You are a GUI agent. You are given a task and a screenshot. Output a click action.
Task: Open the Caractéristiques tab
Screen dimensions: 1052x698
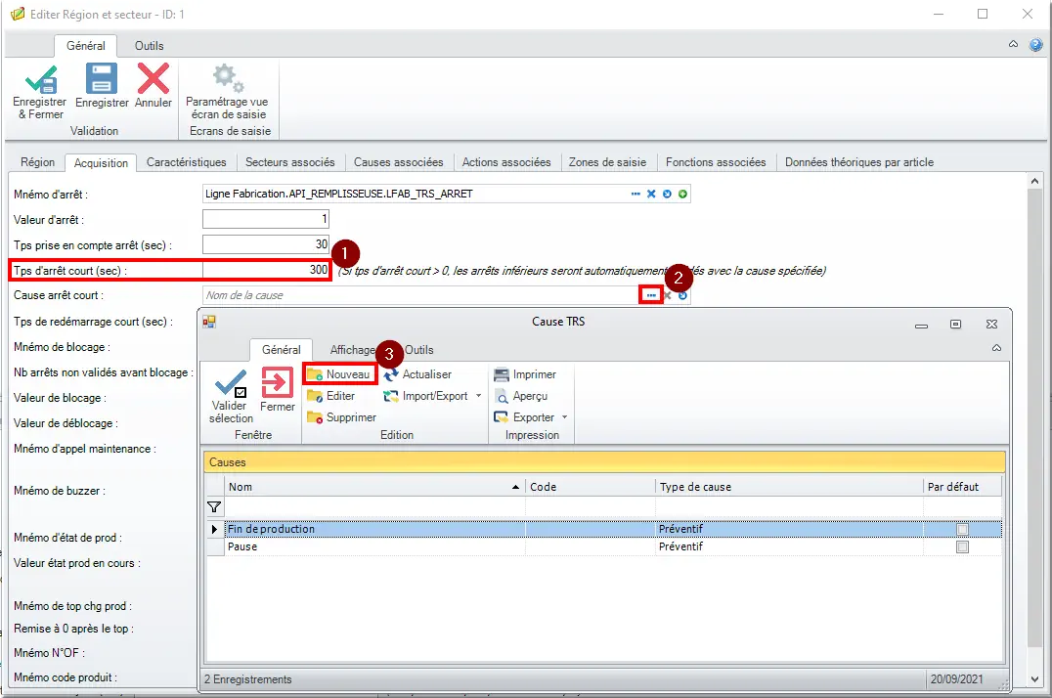pos(187,162)
